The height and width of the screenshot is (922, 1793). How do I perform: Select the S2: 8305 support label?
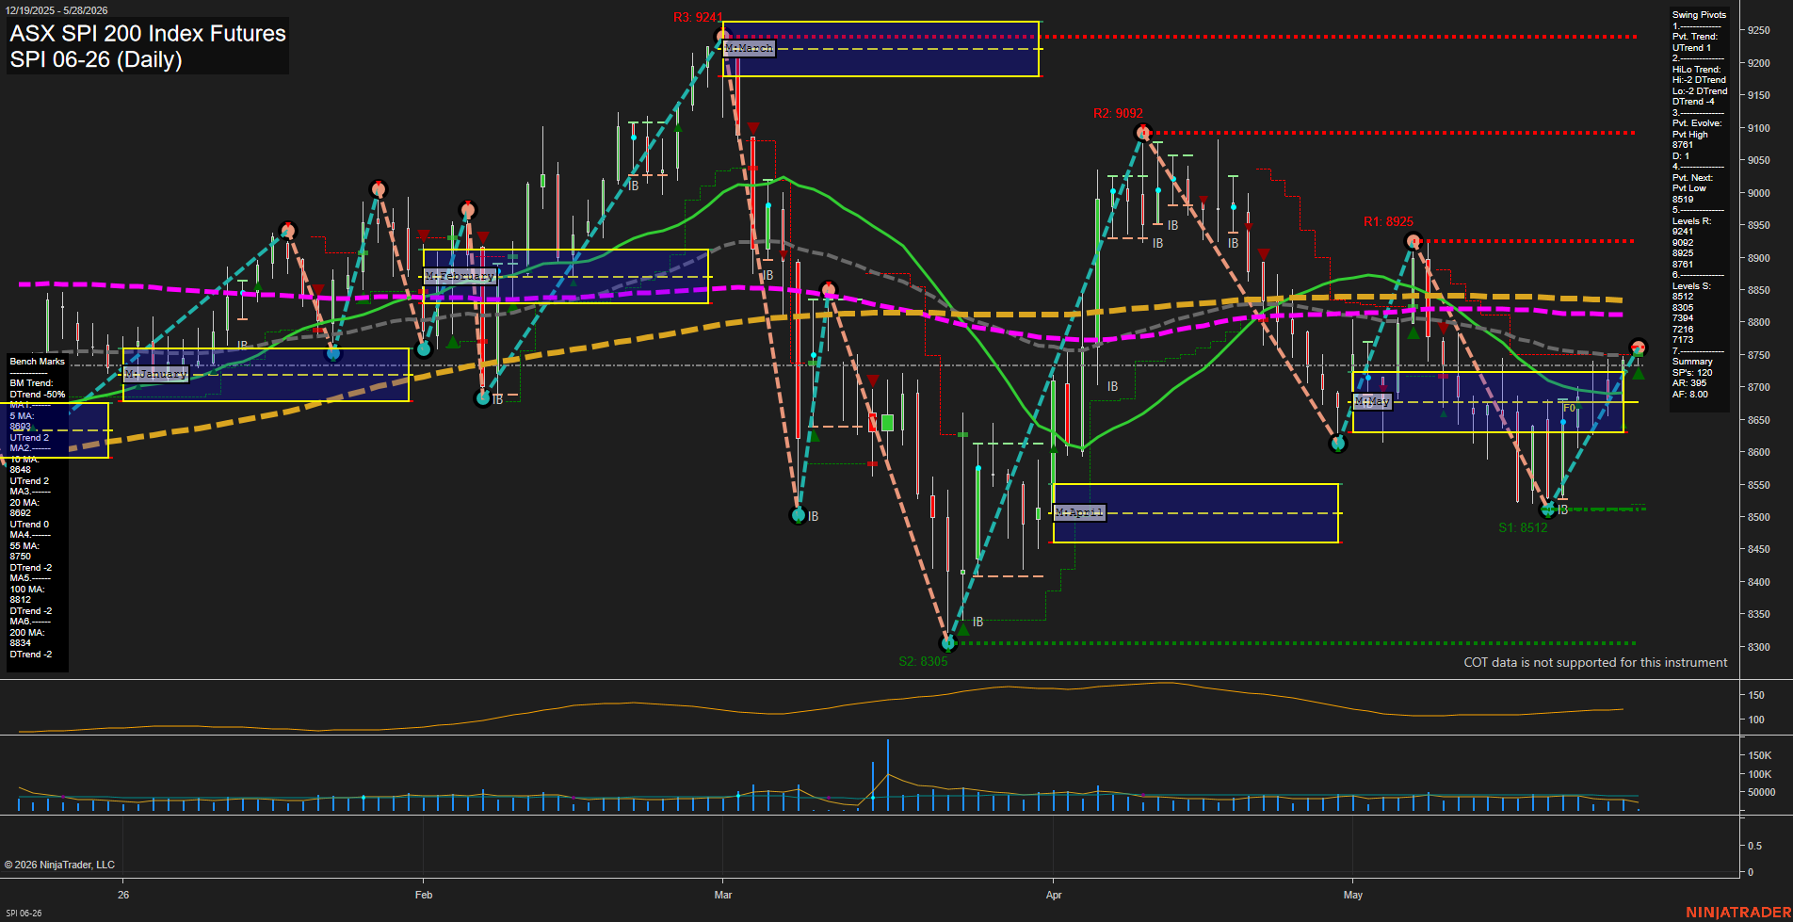click(x=923, y=661)
